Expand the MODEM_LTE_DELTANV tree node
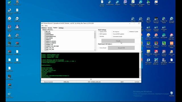 [x=44, y=46]
